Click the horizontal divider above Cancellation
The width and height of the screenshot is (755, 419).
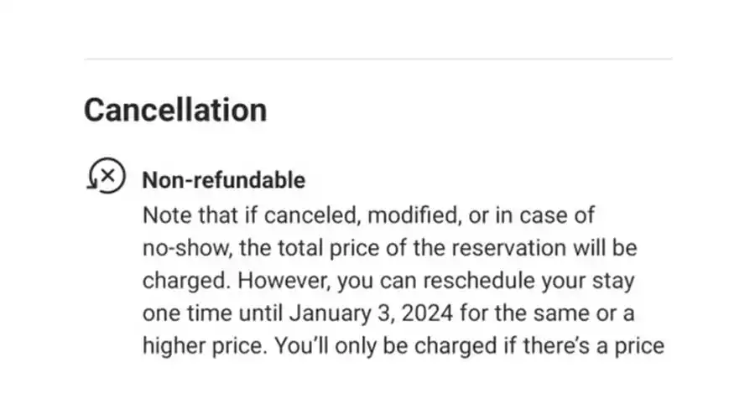(377, 59)
